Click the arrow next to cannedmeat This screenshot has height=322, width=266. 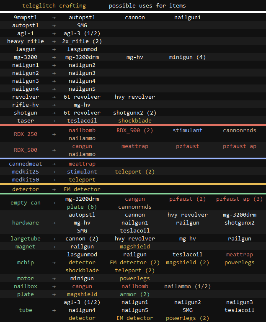pyautogui.click(x=54, y=164)
